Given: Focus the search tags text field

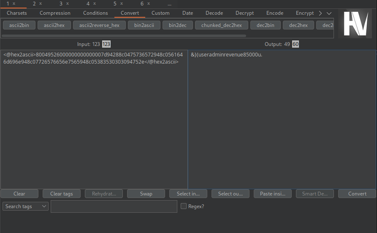Looking at the screenshot, I should coord(114,206).
